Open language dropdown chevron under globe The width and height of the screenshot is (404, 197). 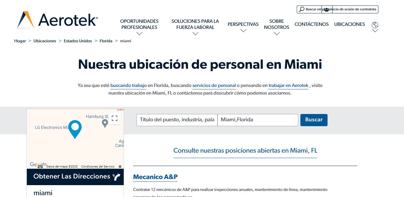pyautogui.click(x=375, y=31)
